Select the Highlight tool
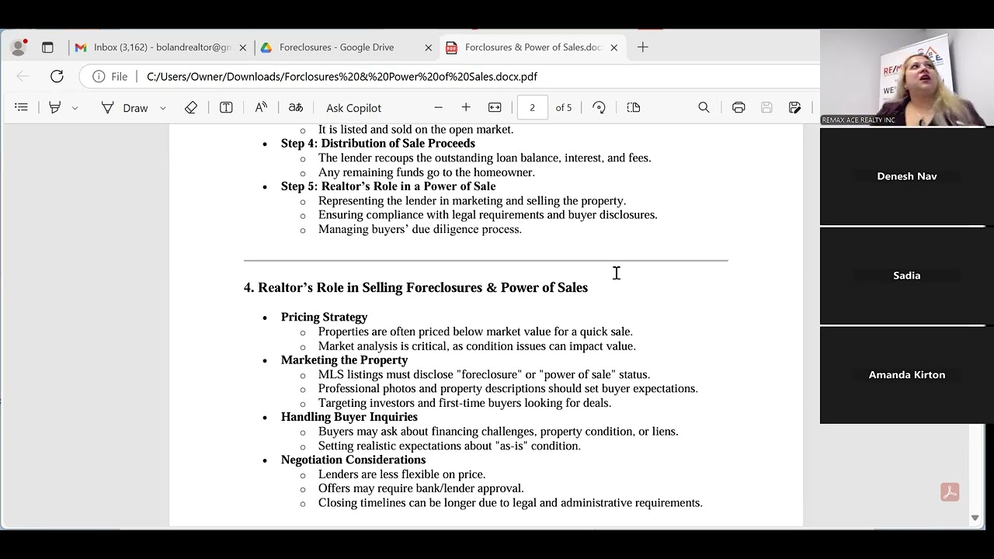This screenshot has width=994, height=559. (x=54, y=107)
